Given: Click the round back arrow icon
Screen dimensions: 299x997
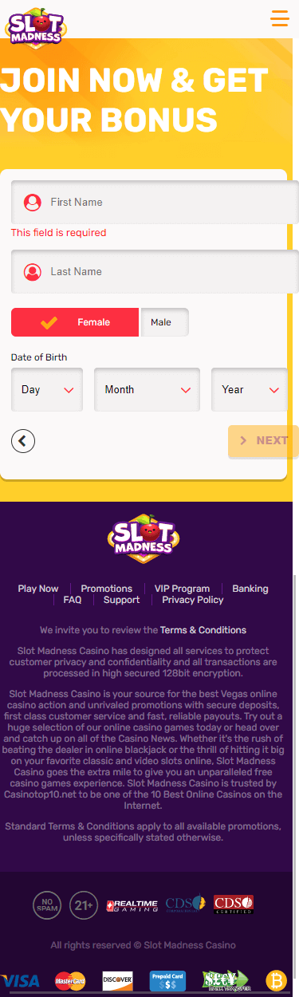Looking at the screenshot, I should pyautogui.click(x=23, y=440).
